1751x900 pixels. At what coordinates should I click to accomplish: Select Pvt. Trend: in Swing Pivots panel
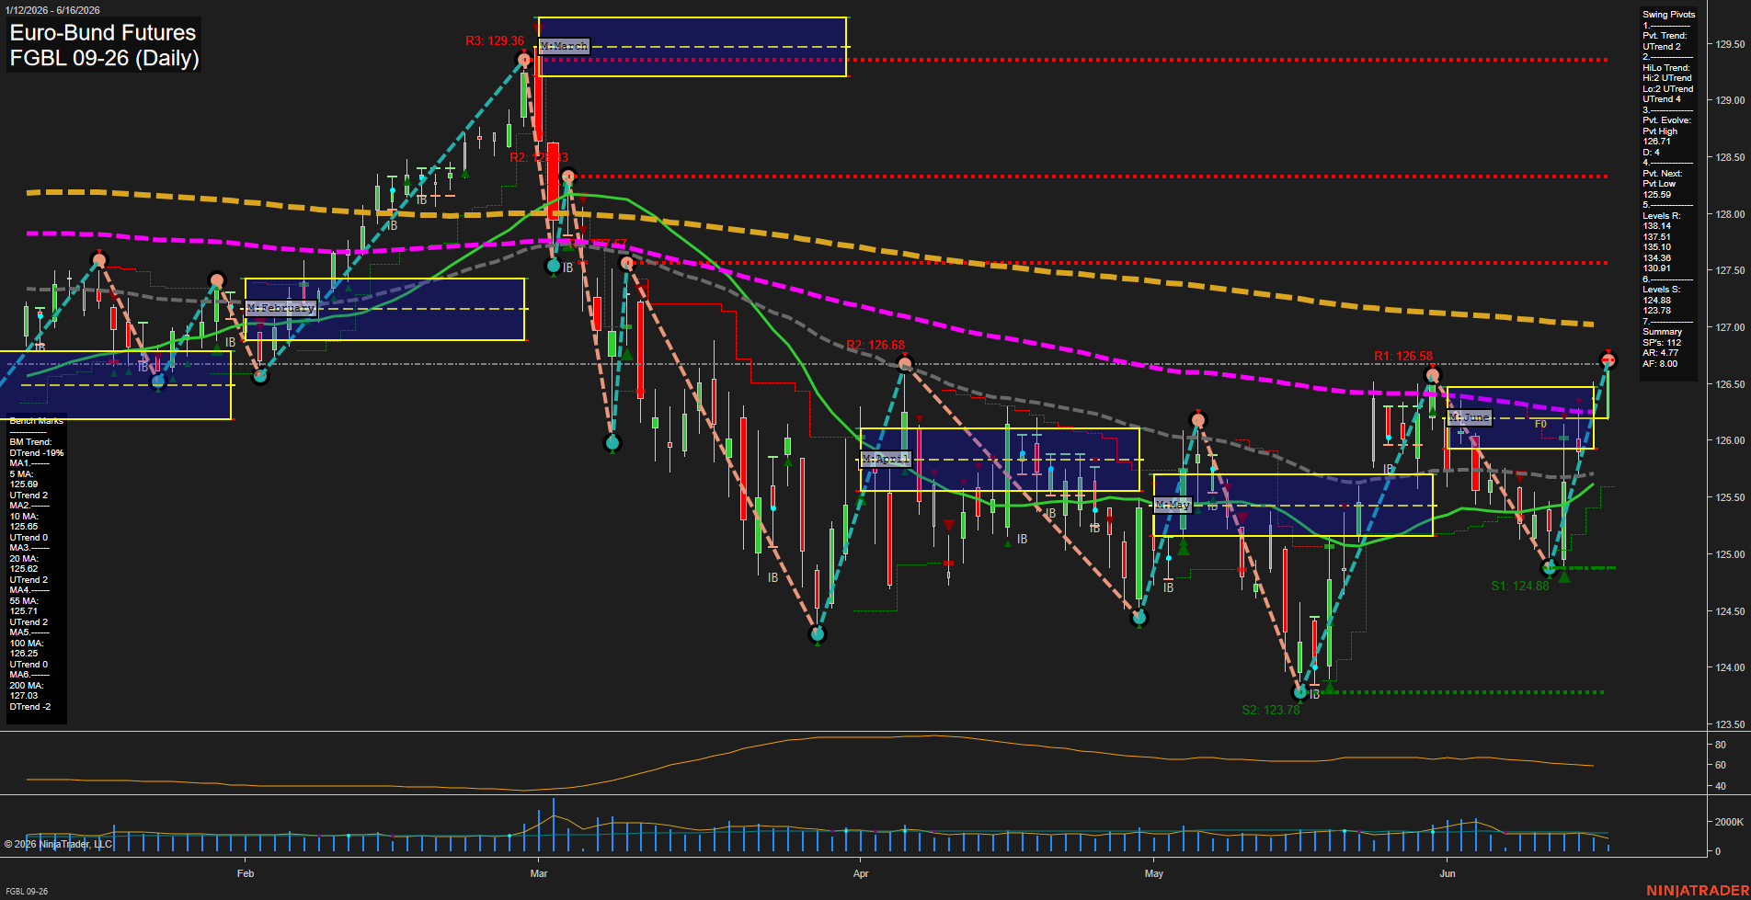1665,36
